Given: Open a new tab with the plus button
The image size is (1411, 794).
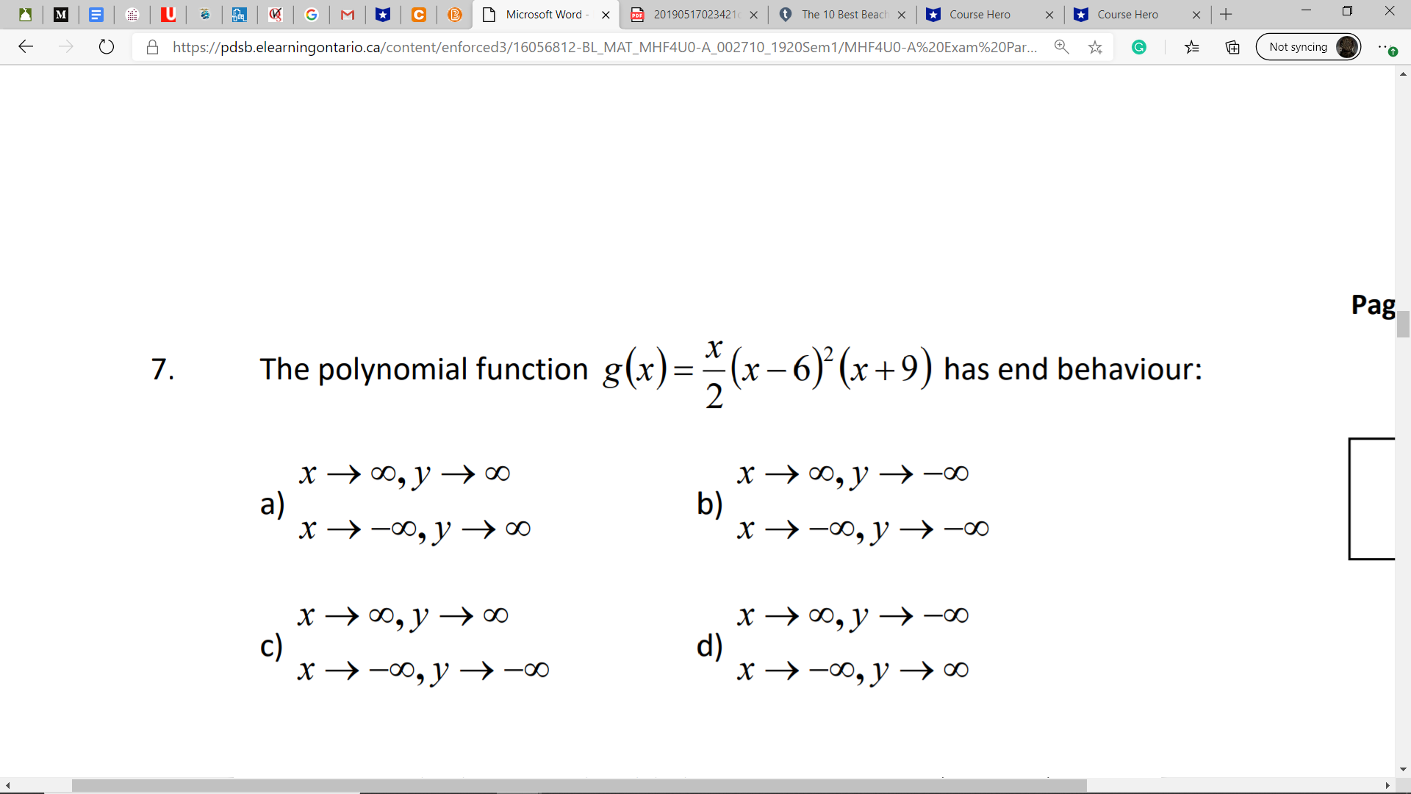Looking at the screenshot, I should point(1226,14).
